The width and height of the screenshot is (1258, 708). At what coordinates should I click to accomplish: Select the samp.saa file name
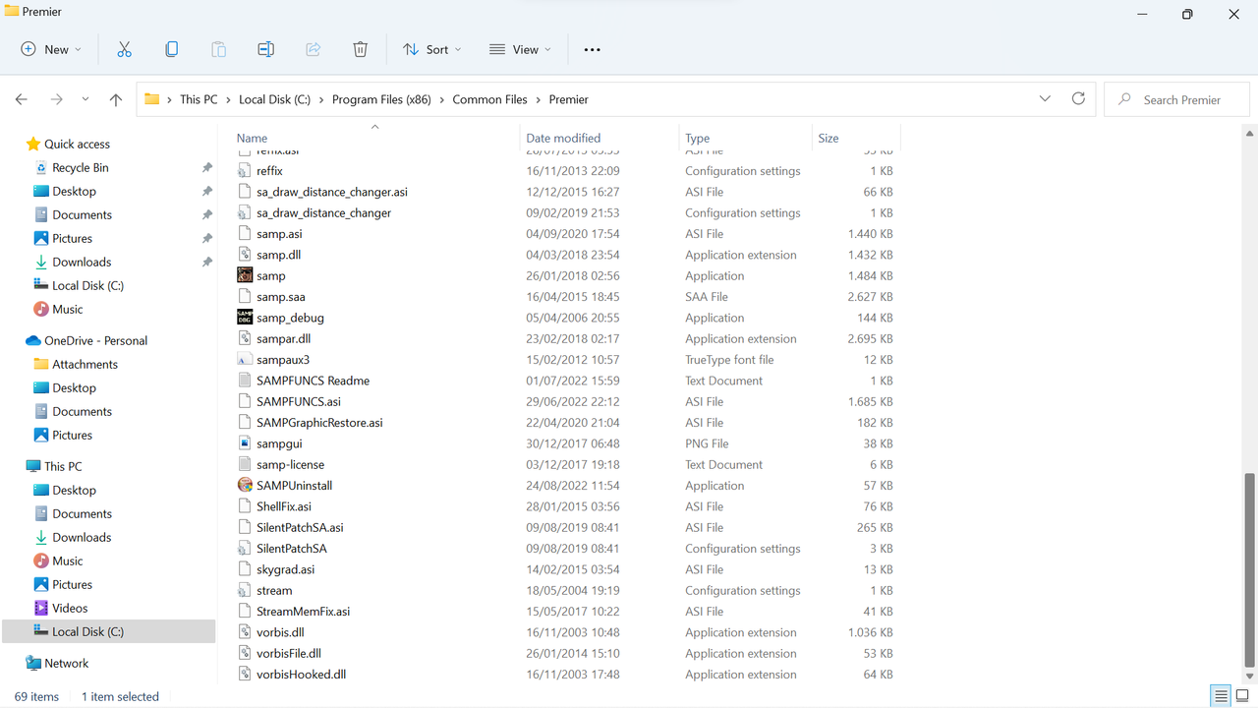point(281,297)
